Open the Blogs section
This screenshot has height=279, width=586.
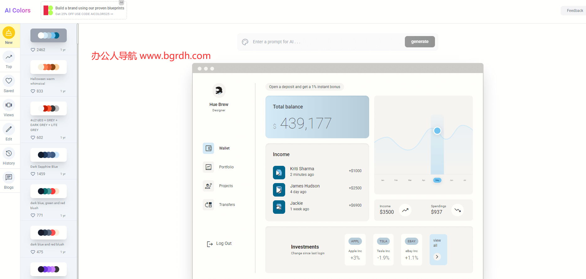tap(9, 181)
